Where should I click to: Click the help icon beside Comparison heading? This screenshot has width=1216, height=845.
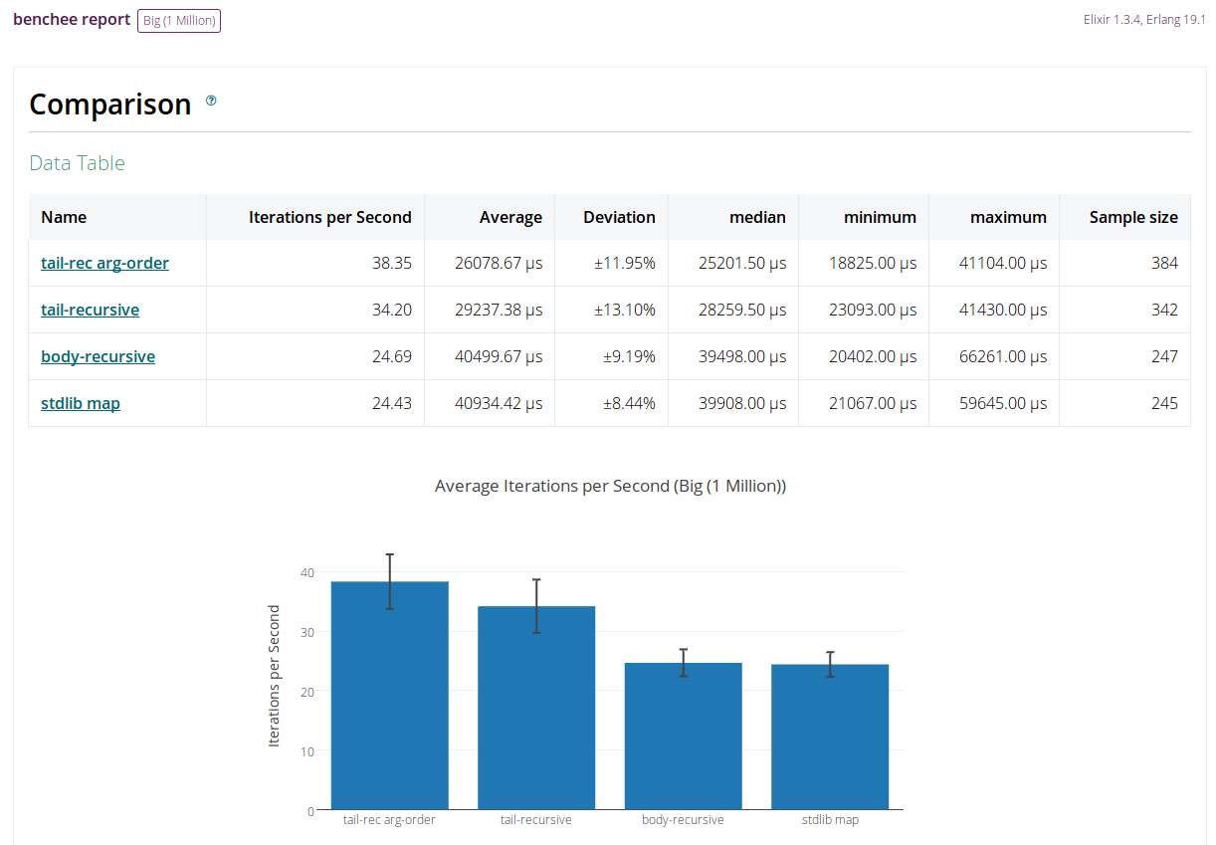pos(211,101)
